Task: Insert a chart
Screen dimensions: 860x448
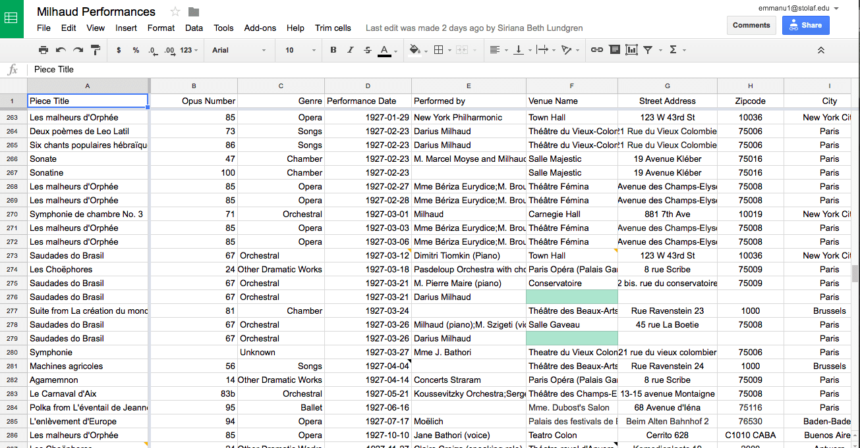Action: point(631,50)
